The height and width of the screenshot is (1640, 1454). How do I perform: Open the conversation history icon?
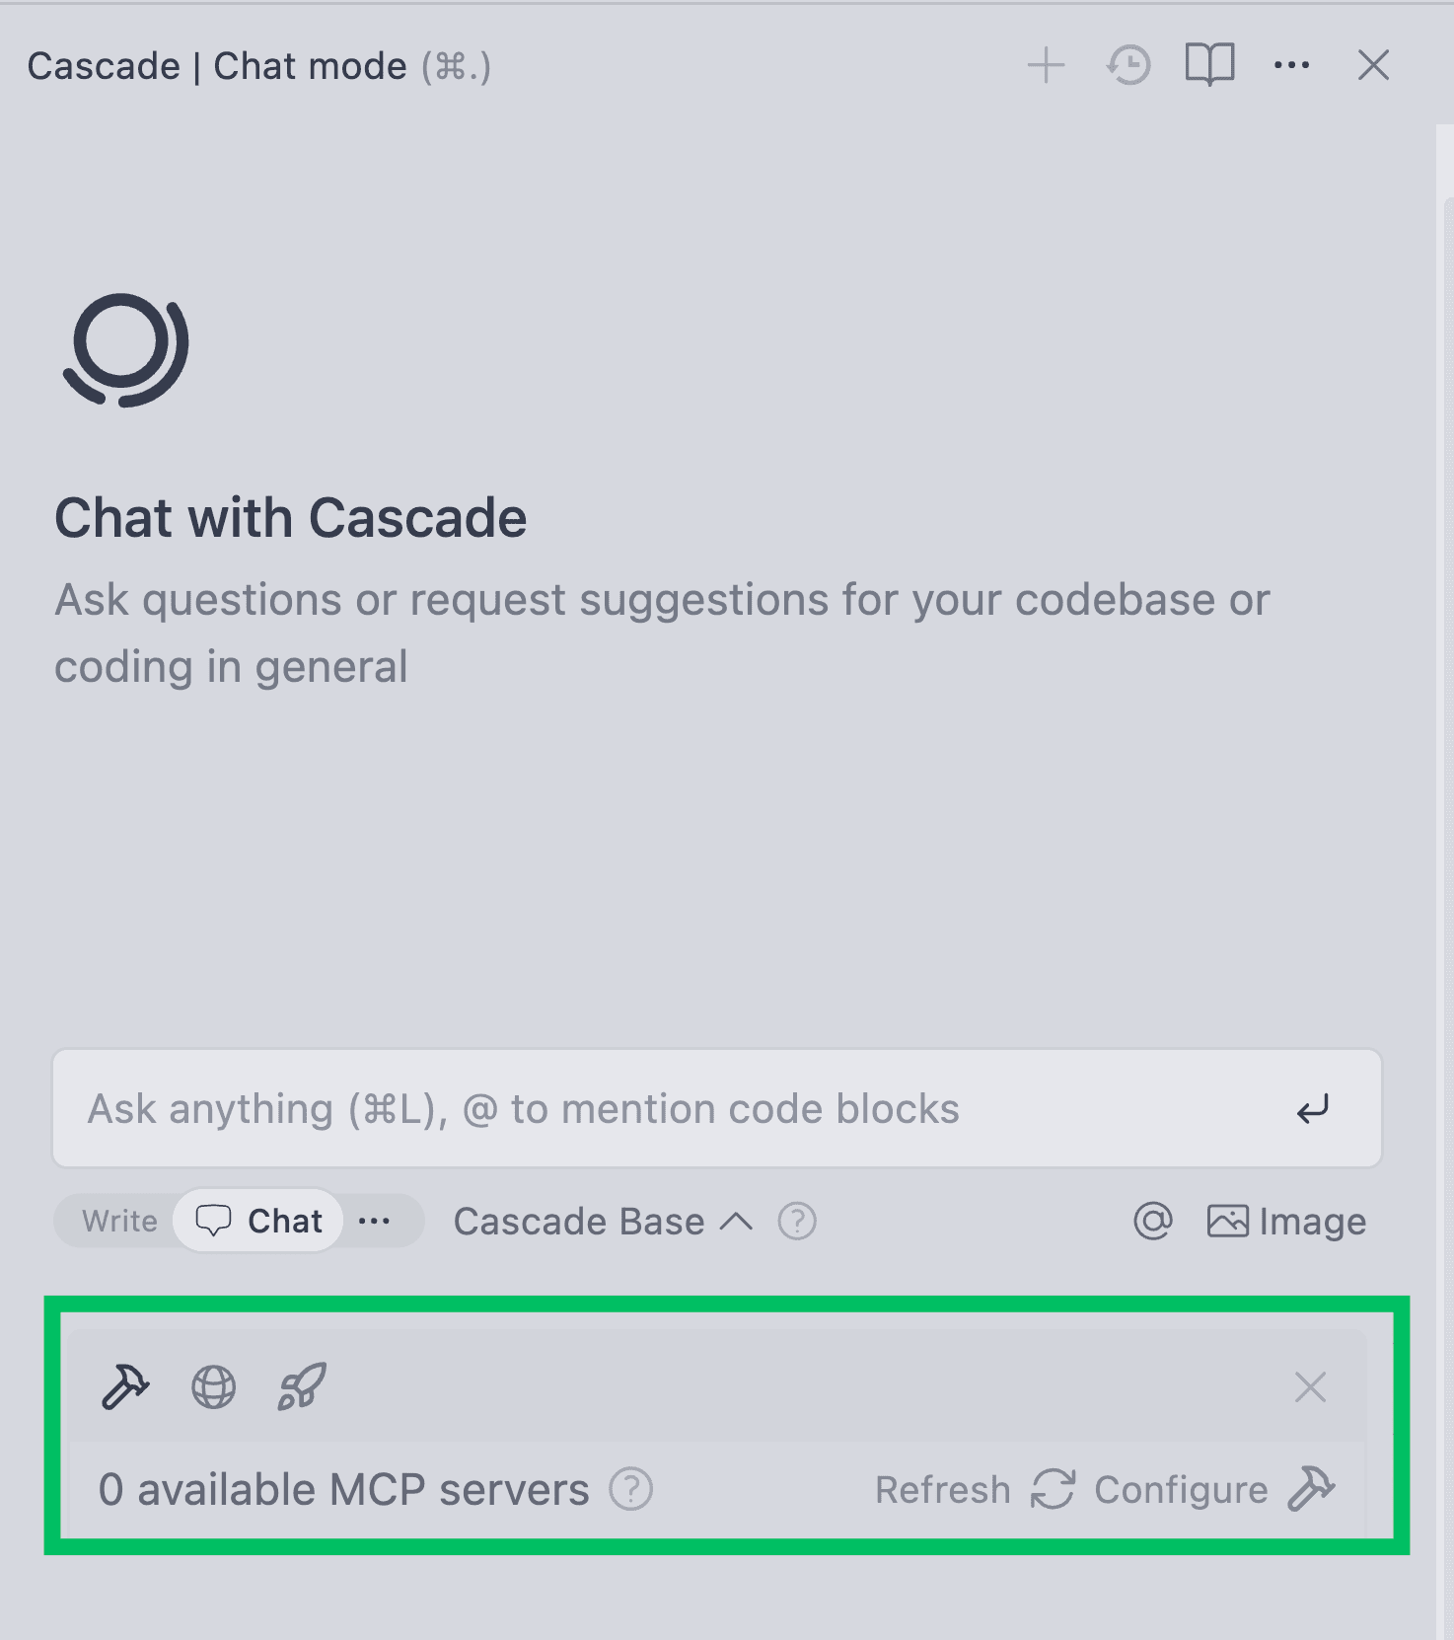click(1127, 65)
